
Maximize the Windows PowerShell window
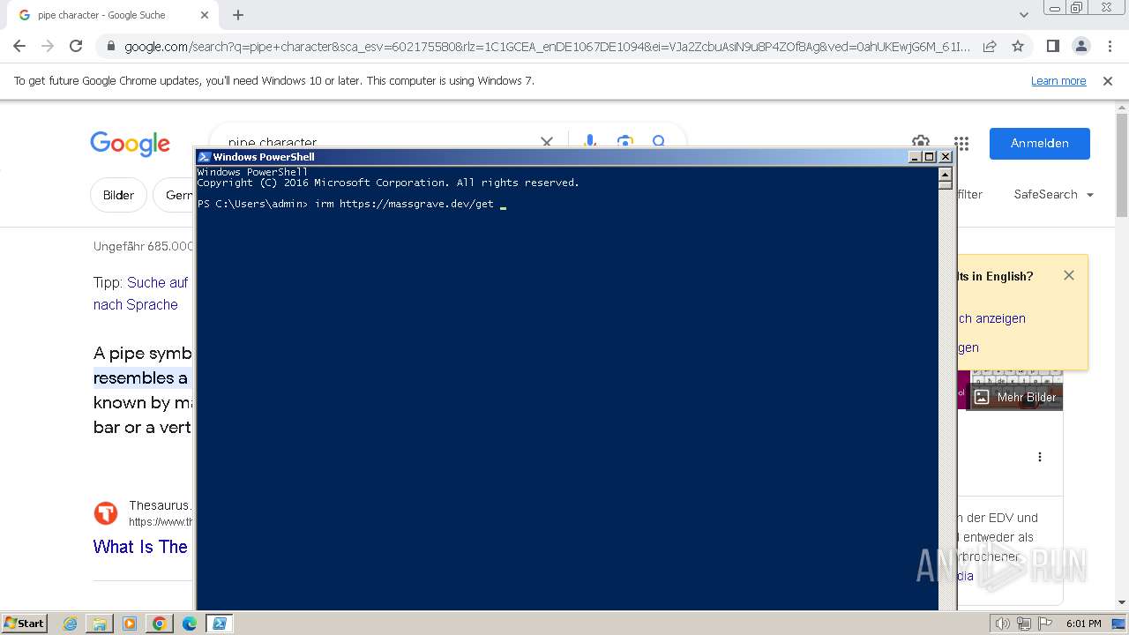(930, 157)
